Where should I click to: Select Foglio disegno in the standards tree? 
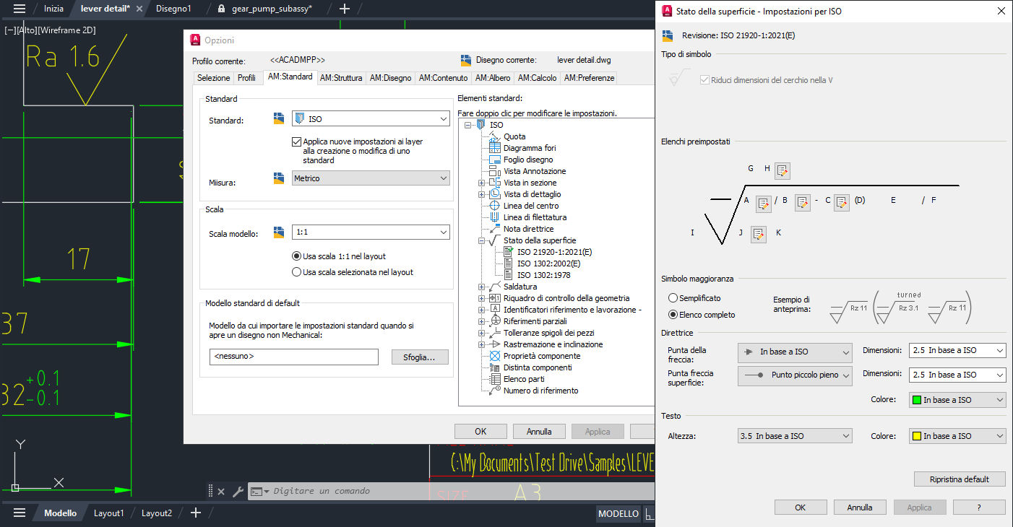pos(528,160)
